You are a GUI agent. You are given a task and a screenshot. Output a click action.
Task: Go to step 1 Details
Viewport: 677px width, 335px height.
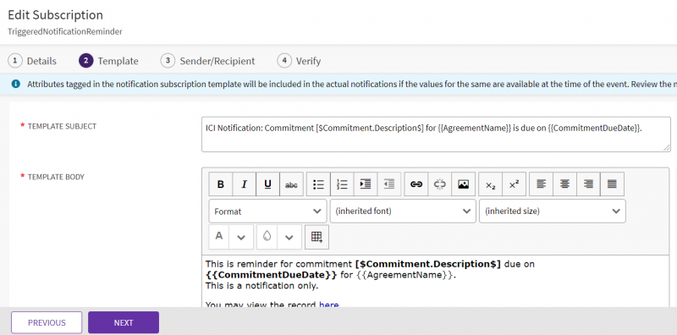(x=32, y=61)
